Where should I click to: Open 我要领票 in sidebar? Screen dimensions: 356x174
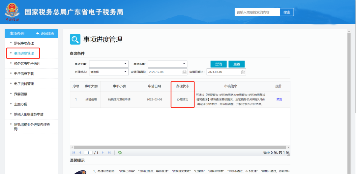21,94
